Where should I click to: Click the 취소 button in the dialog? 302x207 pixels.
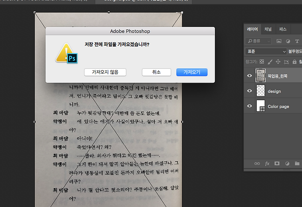click(x=156, y=72)
